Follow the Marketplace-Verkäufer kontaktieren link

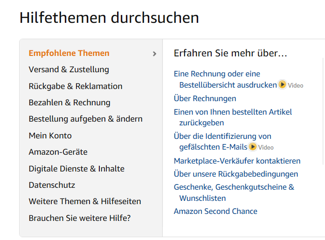tap(237, 161)
